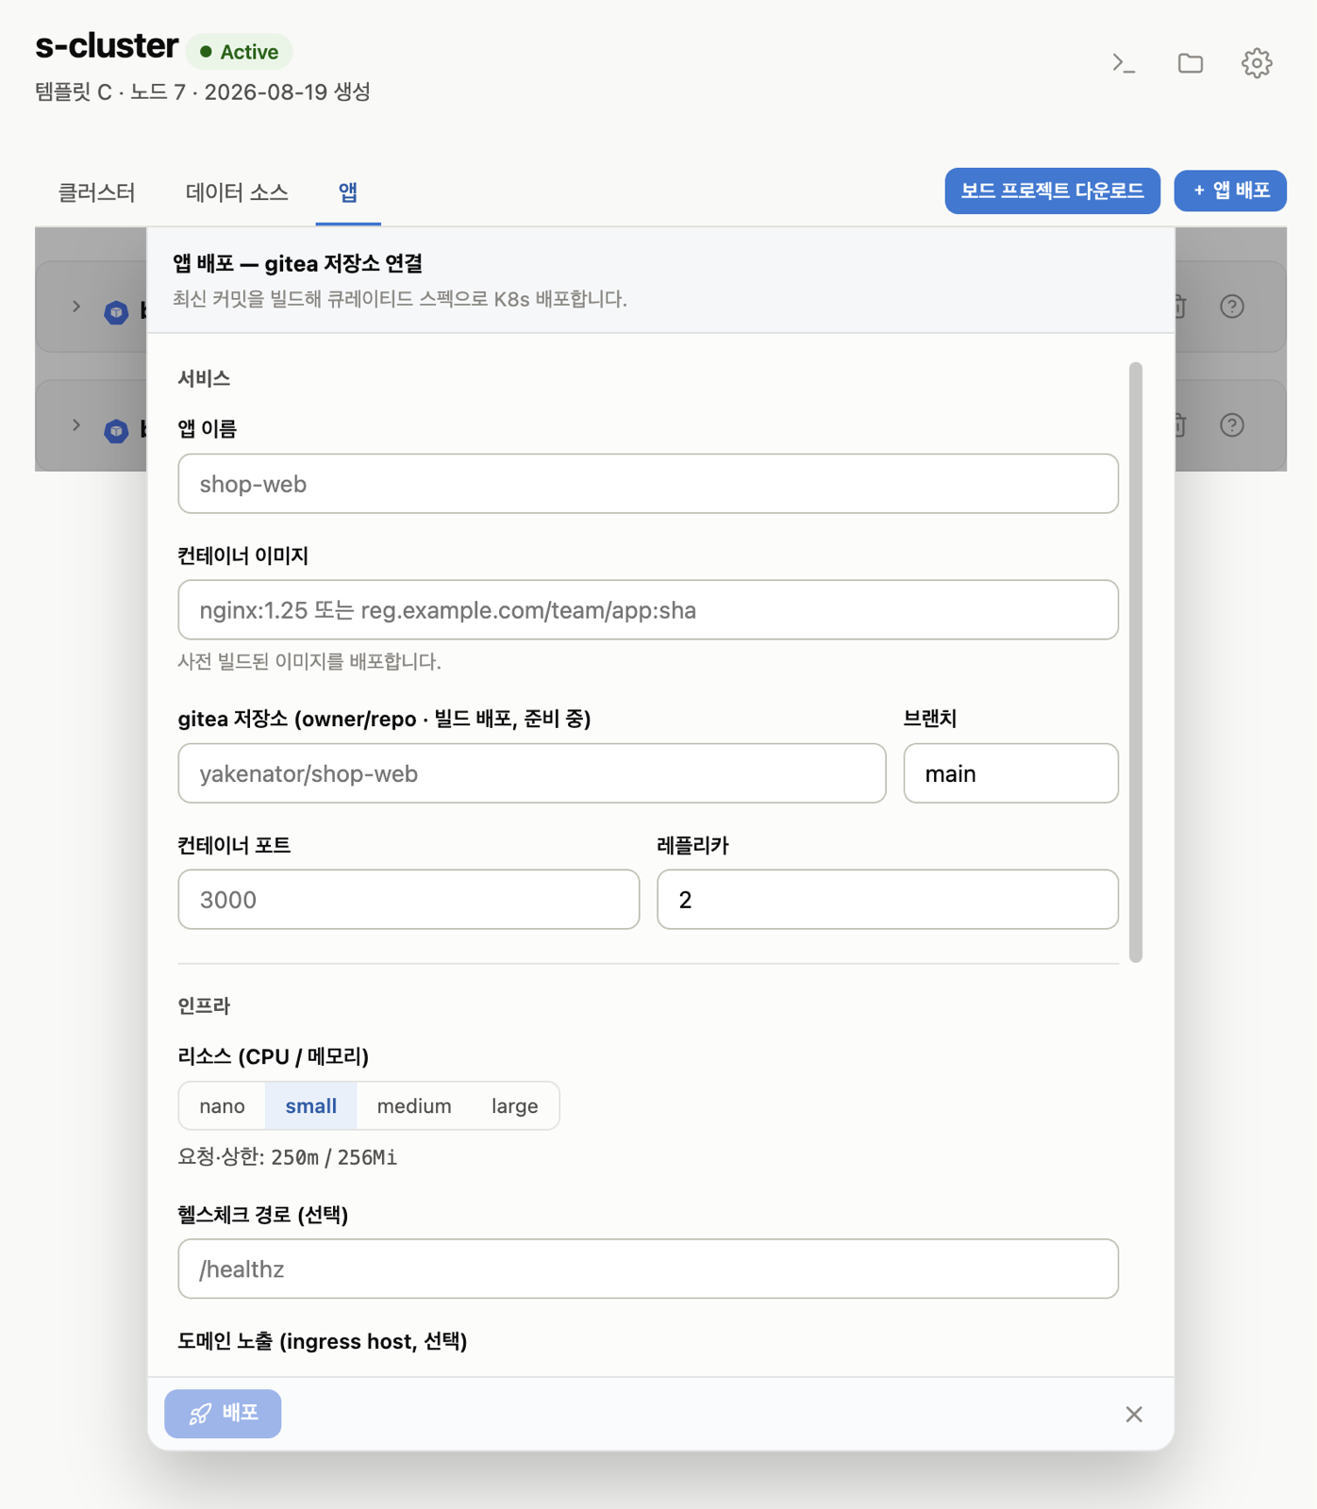Expand the first app row chevron
1317x1509 pixels.
(76, 307)
